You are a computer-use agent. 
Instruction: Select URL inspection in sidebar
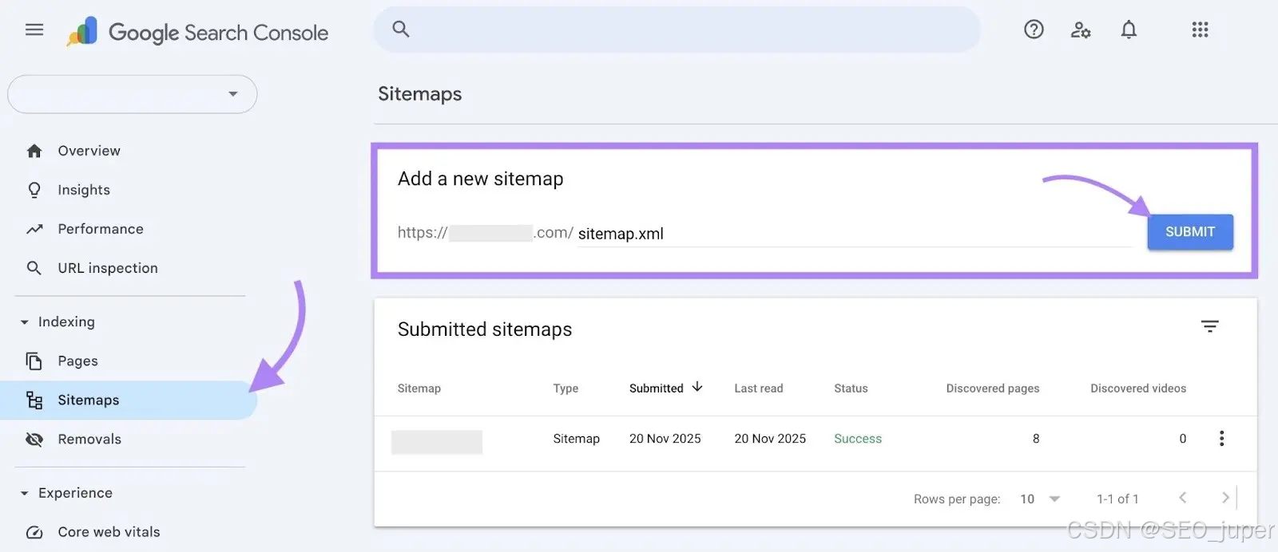point(108,268)
